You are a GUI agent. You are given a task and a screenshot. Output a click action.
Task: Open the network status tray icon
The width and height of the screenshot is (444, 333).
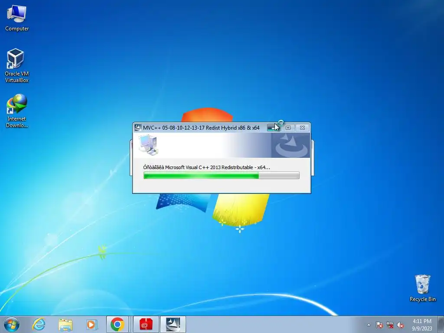click(x=390, y=325)
